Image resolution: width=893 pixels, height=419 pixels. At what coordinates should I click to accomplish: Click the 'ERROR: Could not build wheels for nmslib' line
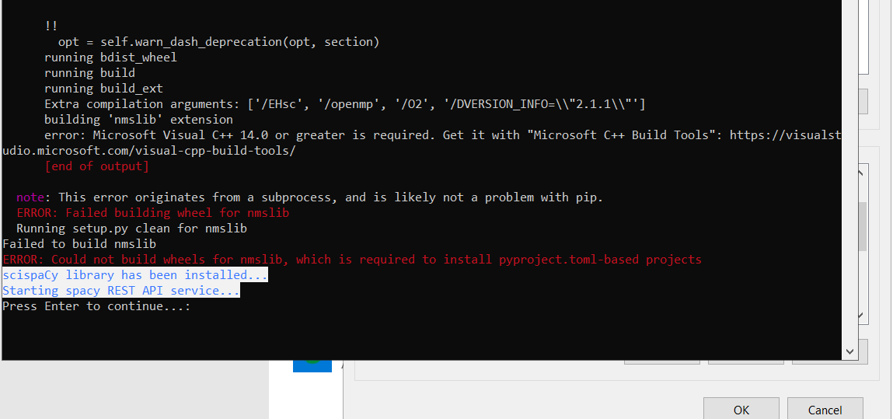(x=352, y=260)
